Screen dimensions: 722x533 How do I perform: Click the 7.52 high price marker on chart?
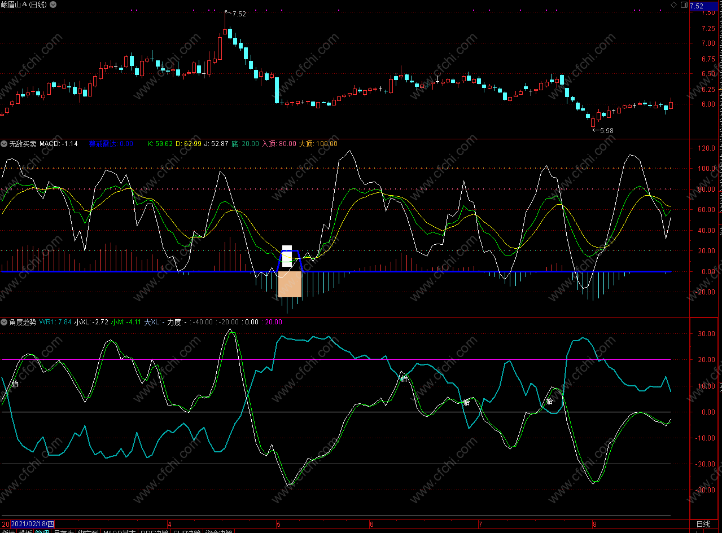click(239, 14)
